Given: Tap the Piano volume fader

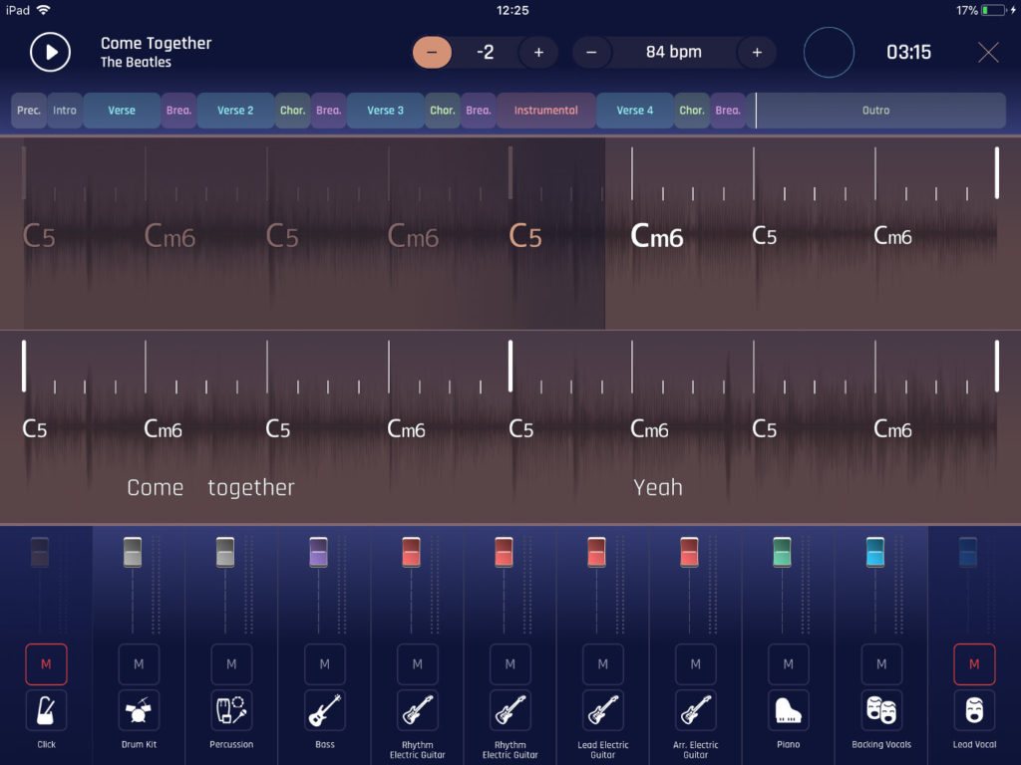Looking at the screenshot, I should point(782,552).
